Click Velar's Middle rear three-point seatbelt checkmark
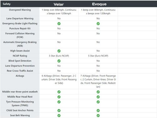This screenshot has width=157, height=118. (59, 92)
